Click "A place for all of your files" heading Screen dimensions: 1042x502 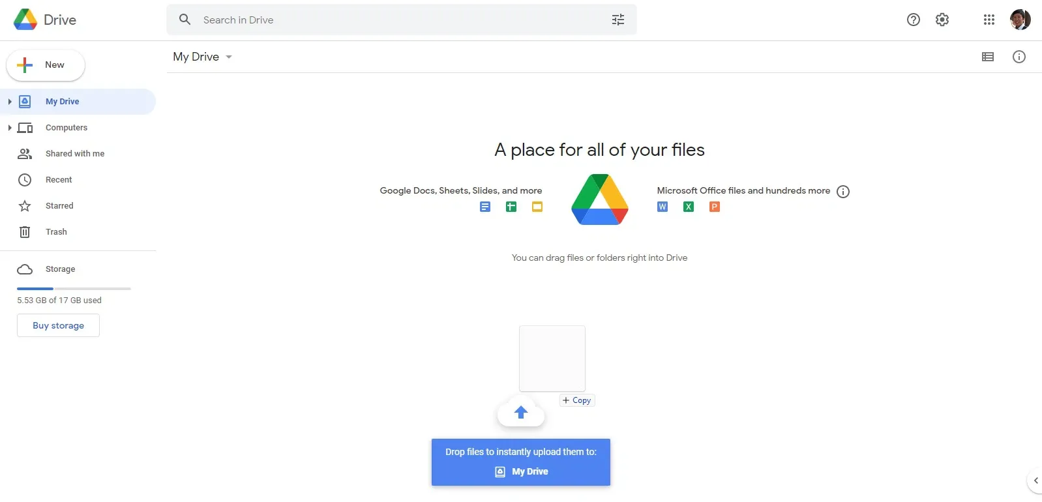point(600,150)
